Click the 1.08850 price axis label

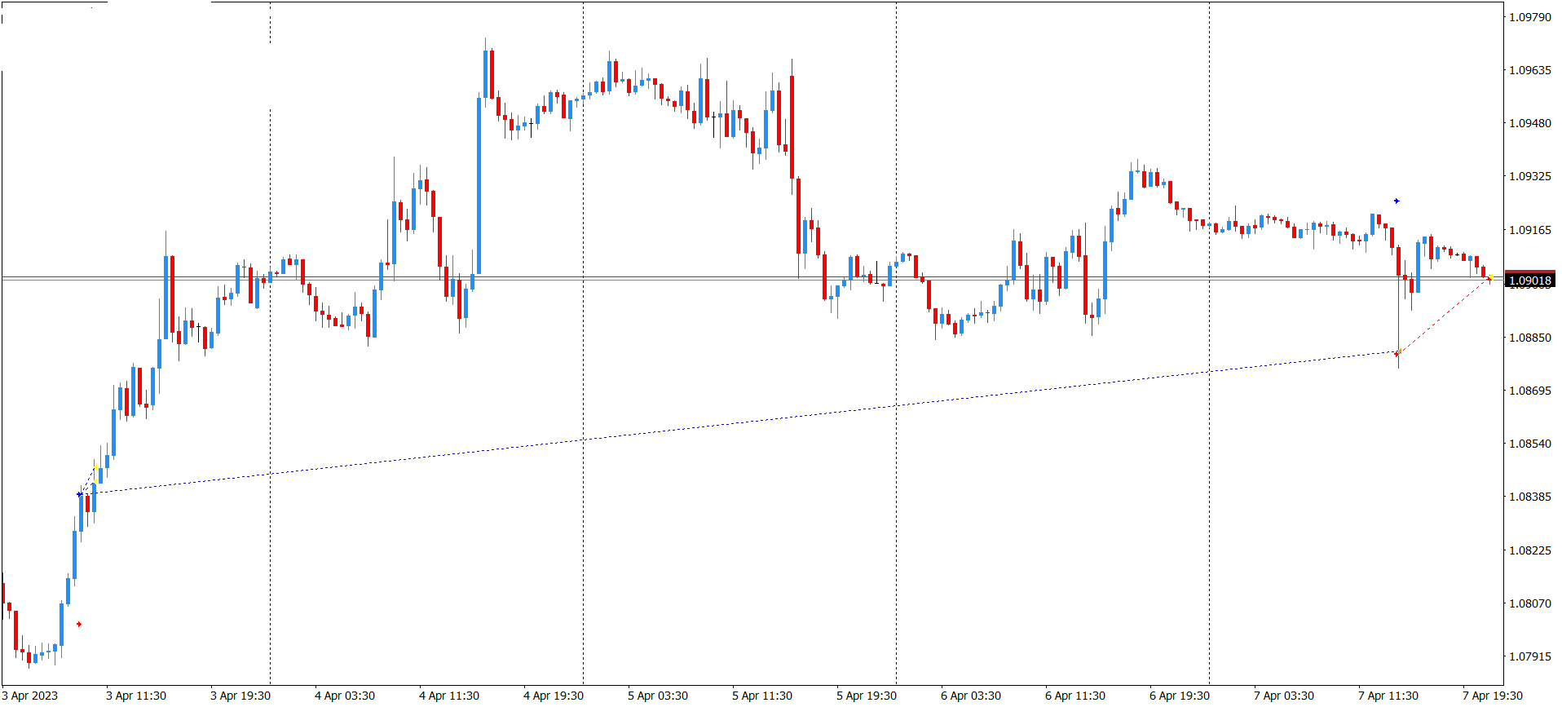click(x=1530, y=338)
